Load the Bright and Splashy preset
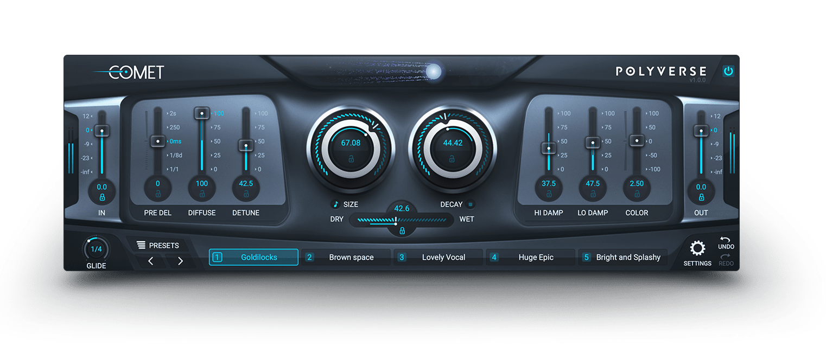The image size is (826, 347). pos(623,258)
